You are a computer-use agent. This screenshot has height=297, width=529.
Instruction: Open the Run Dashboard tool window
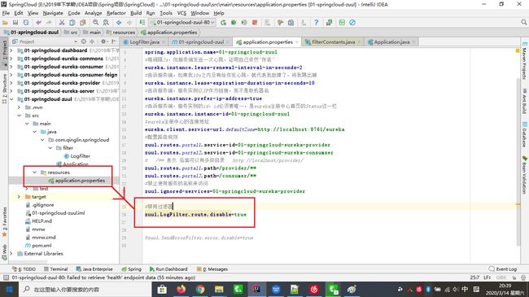pyautogui.click(x=168, y=269)
